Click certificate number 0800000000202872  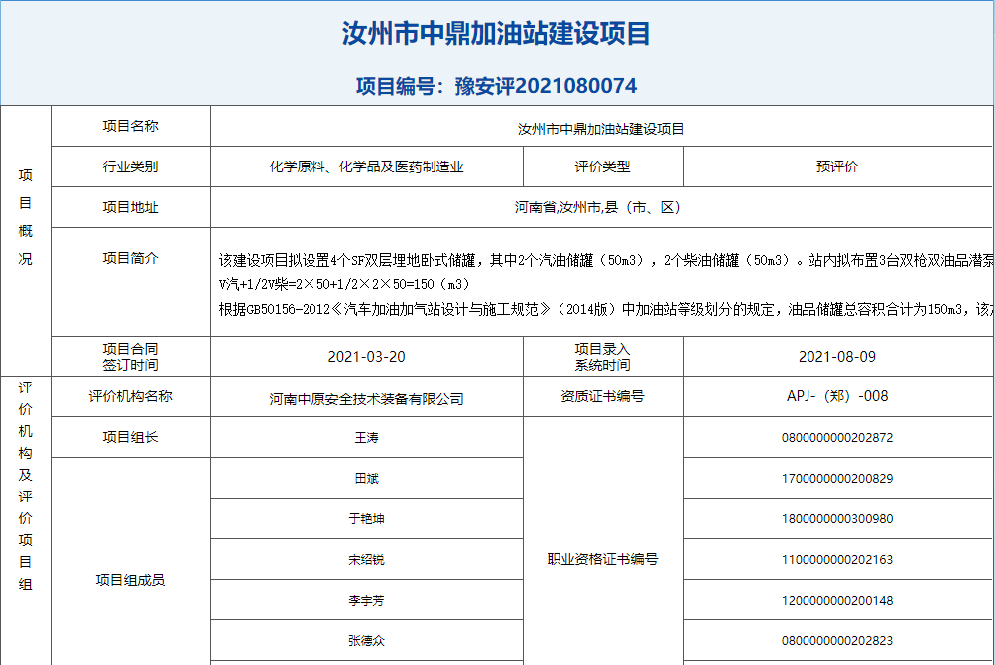(x=837, y=438)
